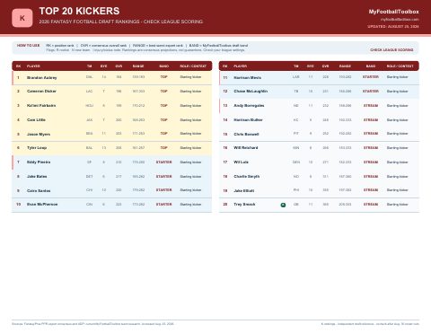The image size is (431, 333).
Task: Click ROLE / CONTEXT header in ranks 11-20 table
Action: tap(400, 66)
